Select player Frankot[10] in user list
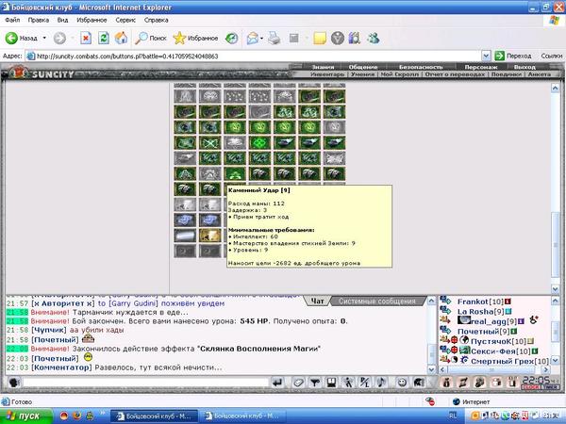The width and height of the screenshot is (566, 424). (x=480, y=302)
